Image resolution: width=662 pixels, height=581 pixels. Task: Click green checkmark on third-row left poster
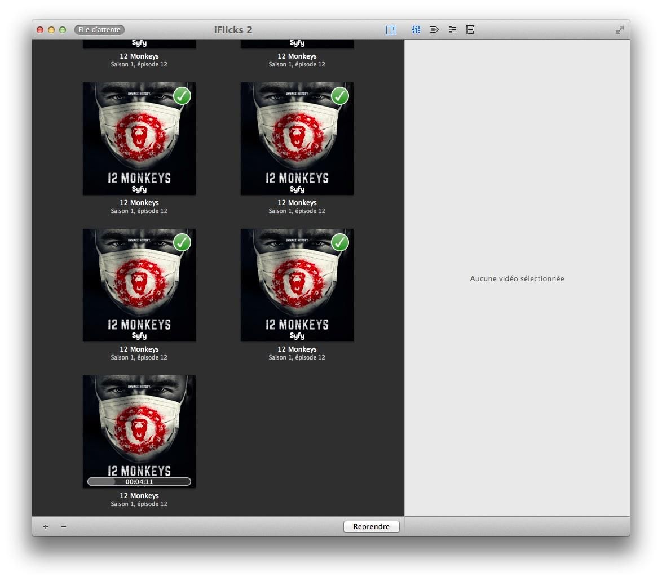(182, 242)
